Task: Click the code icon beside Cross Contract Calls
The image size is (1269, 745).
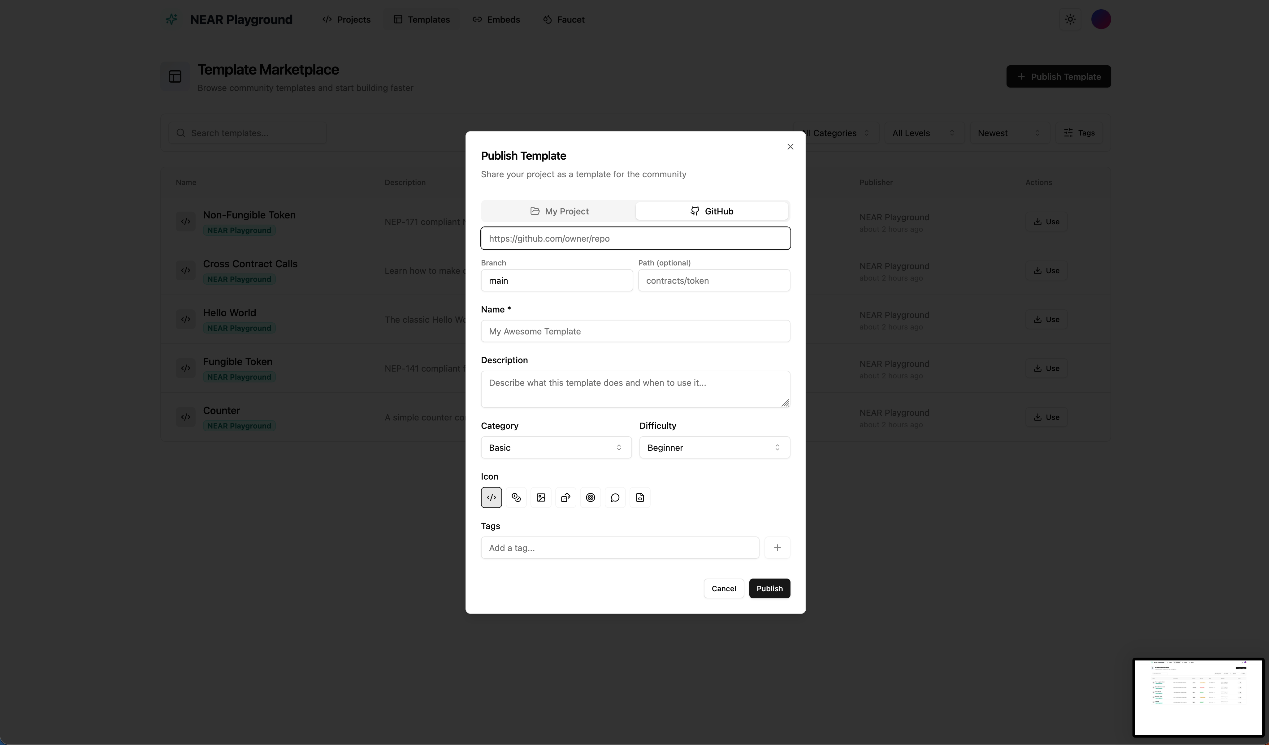Action: click(185, 270)
